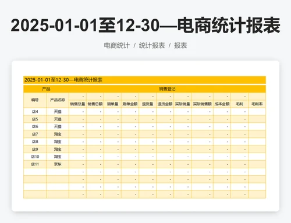Click the 报表 tag at the end
This screenshot has width=291, height=223.
180,45
